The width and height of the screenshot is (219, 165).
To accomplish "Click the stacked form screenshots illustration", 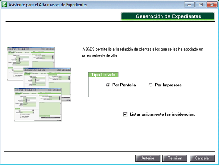I will pyautogui.click(x=39, y=84).
